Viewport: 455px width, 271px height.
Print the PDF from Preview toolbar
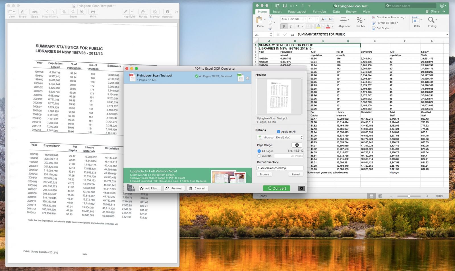(93, 12)
